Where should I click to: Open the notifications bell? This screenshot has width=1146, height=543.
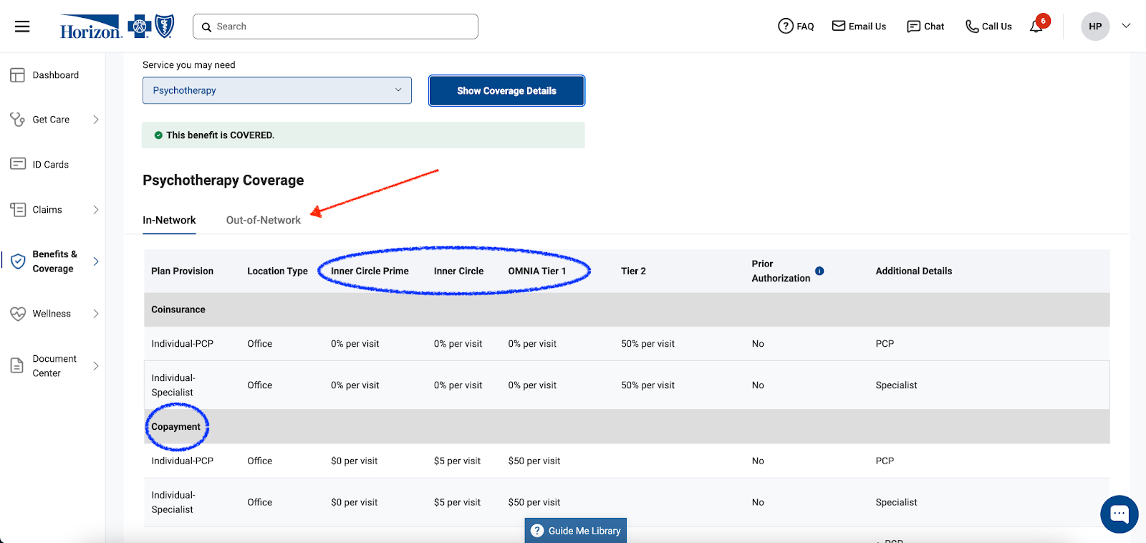tap(1036, 26)
